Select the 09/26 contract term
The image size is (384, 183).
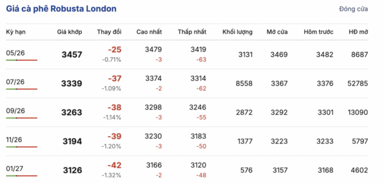click(x=16, y=111)
